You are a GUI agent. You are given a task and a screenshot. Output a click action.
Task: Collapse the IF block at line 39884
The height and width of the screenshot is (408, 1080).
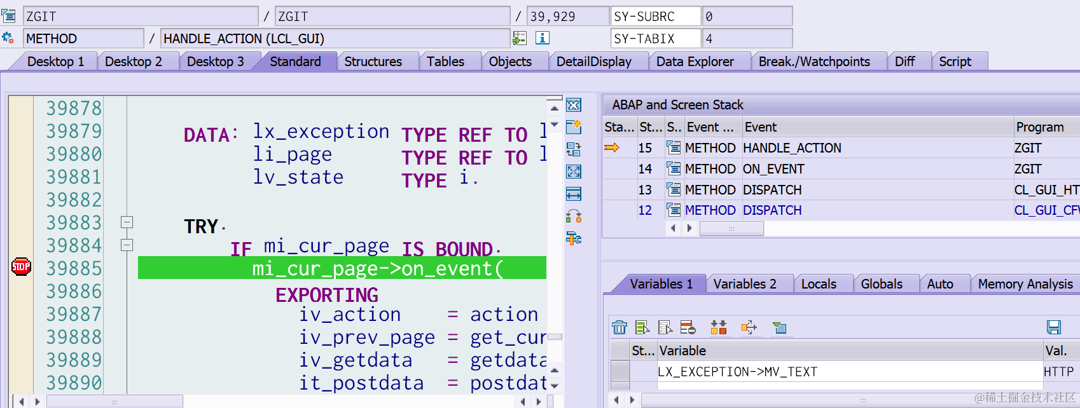[x=127, y=245]
